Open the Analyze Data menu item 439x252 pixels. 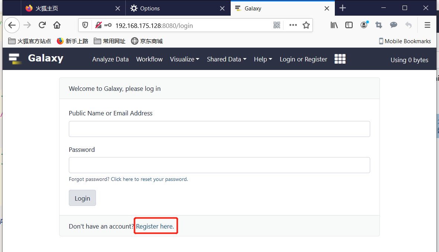pyautogui.click(x=110, y=59)
